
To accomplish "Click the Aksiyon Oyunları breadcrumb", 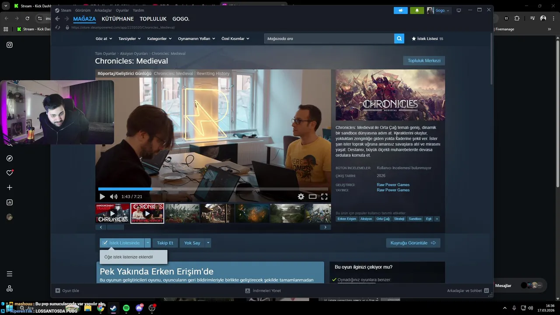I will tap(134, 53).
